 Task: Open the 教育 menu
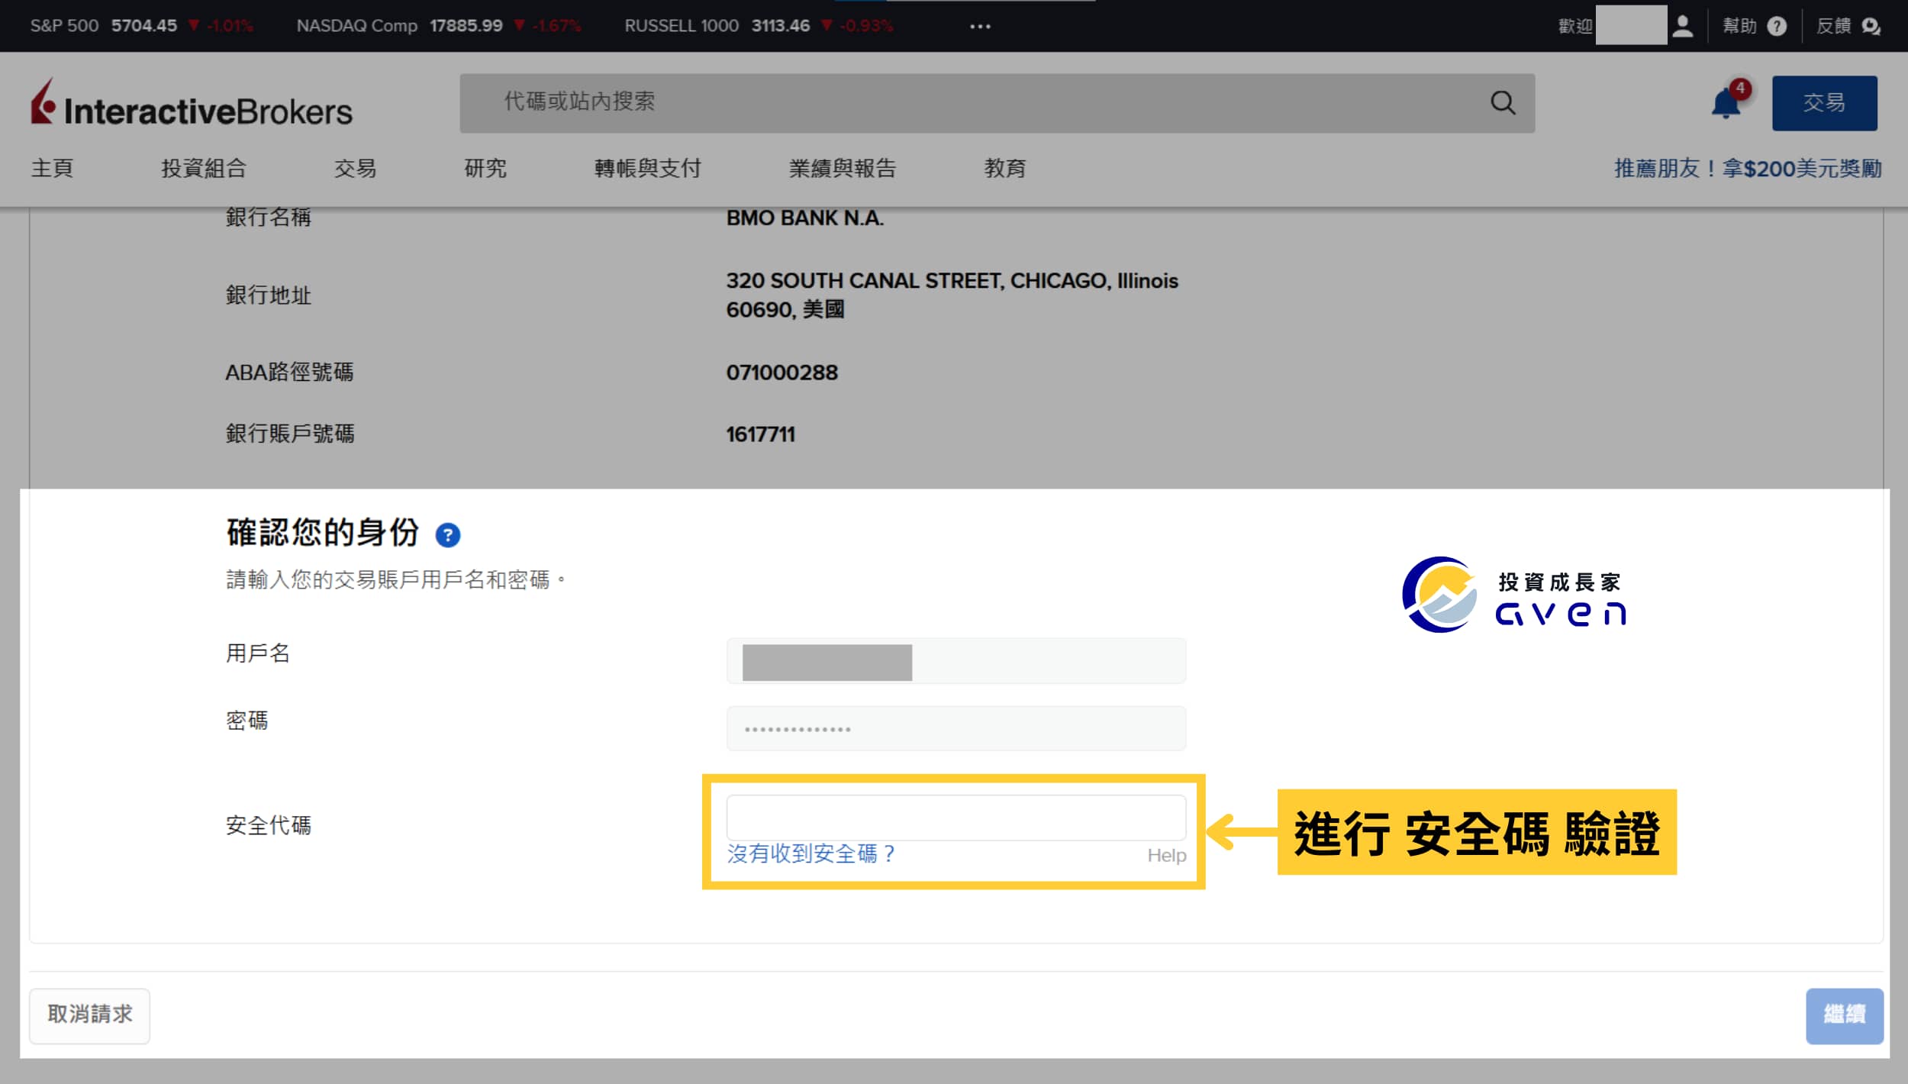pyautogui.click(x=1005, y=168)
